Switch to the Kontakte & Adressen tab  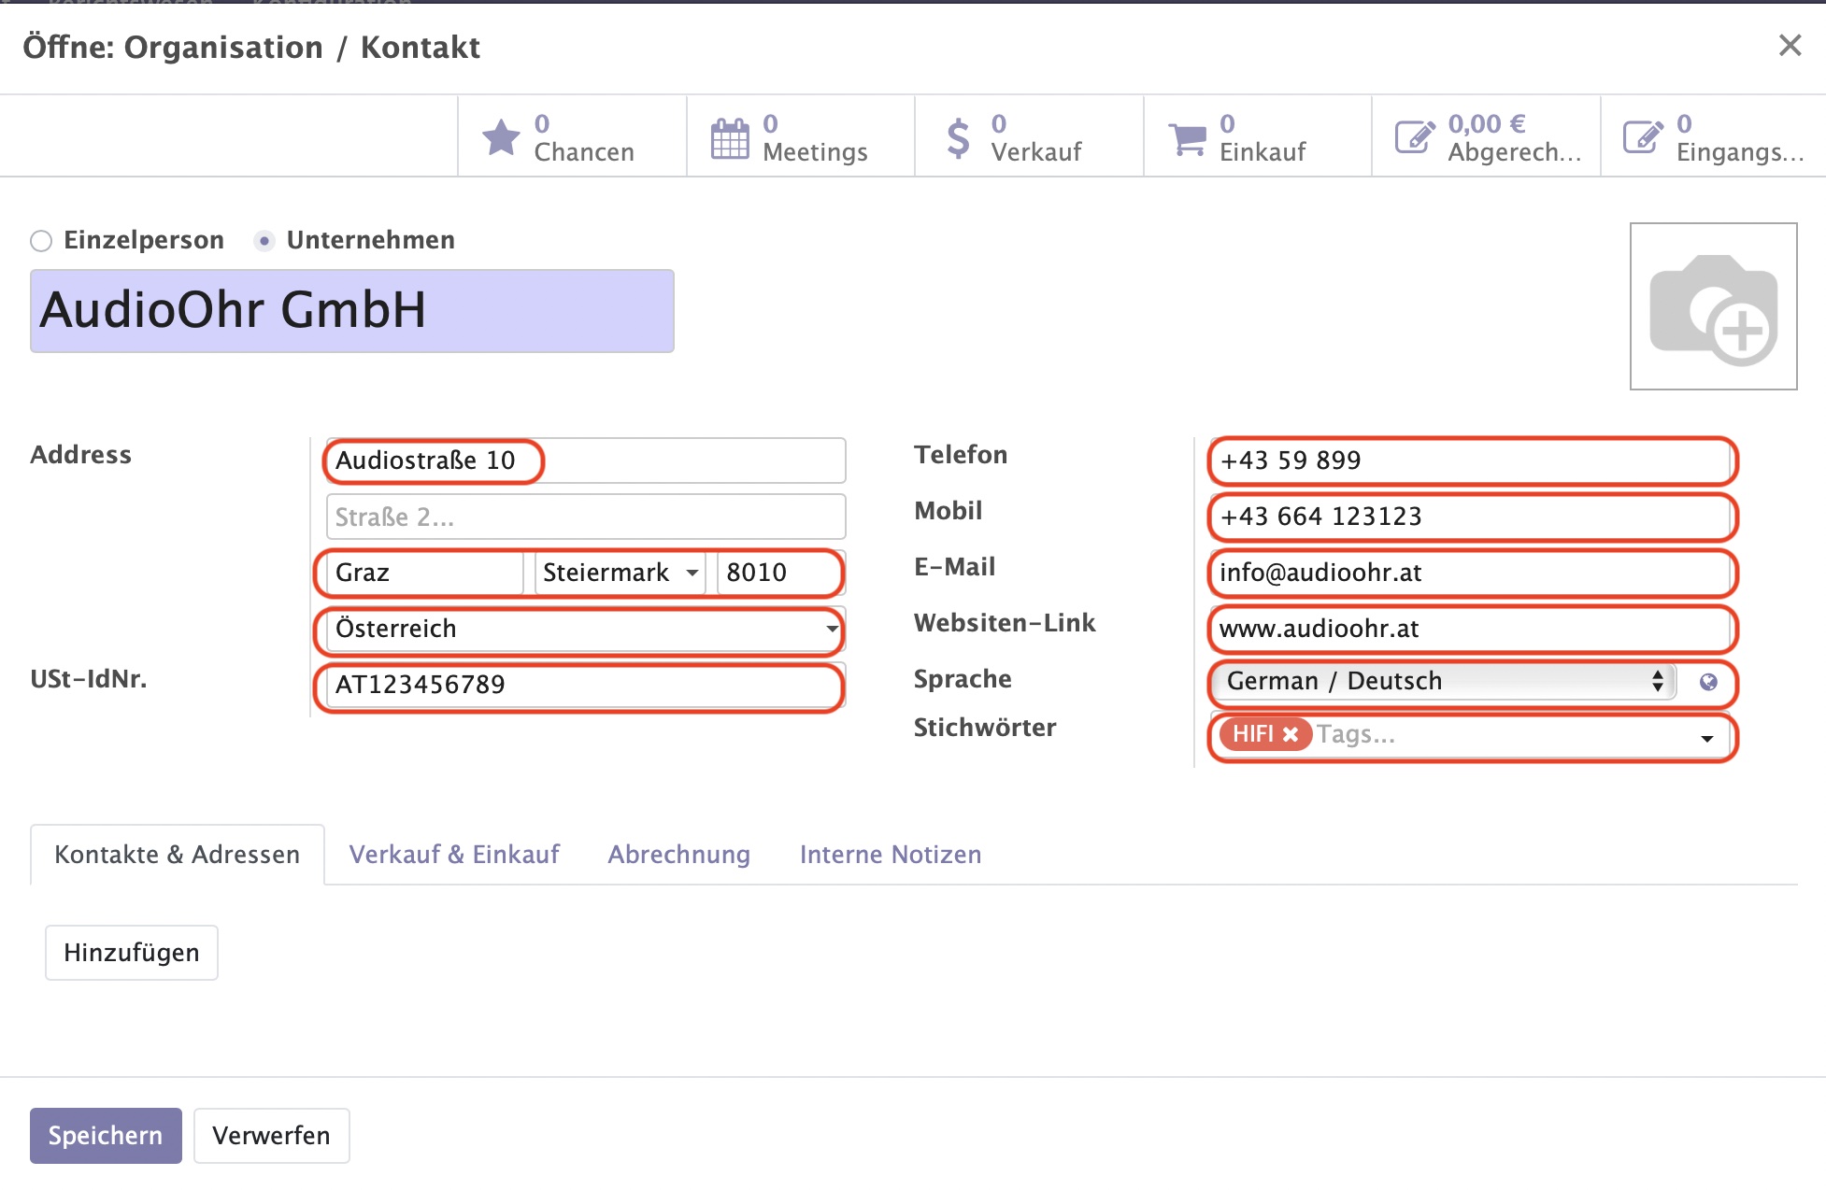click(x=178, y=855)
